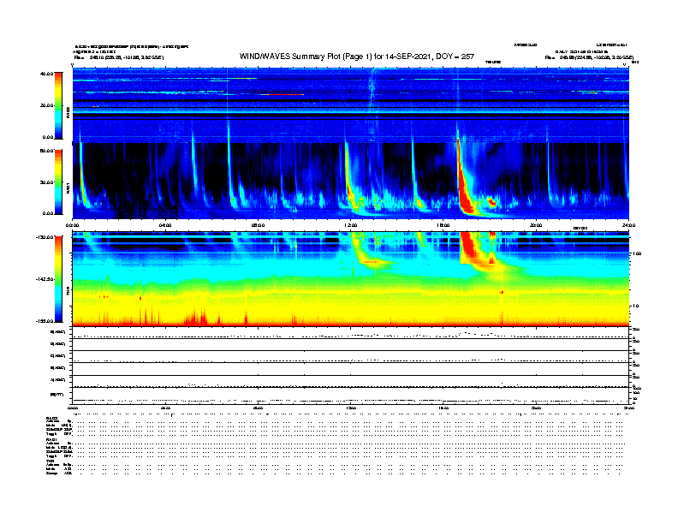Click the 24:00 label under the RAD1 spectrogram
The width and height of the screenshot is (678, 524).
click(628, 225)
